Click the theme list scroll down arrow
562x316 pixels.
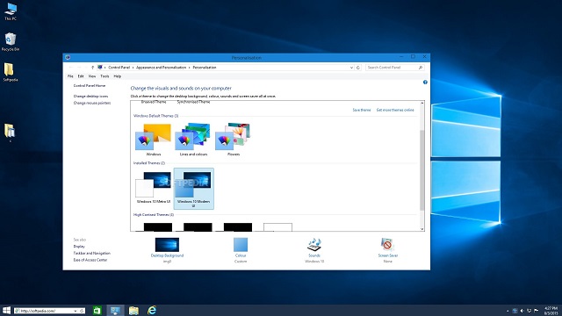421,228
